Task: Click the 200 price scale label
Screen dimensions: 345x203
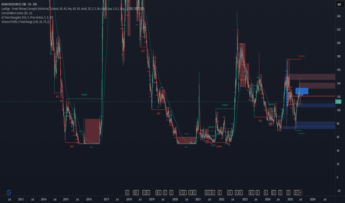Action: coord(338,43)
